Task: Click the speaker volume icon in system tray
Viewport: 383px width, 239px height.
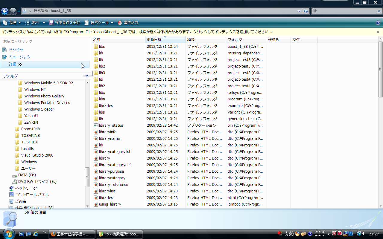Action: 363,234
